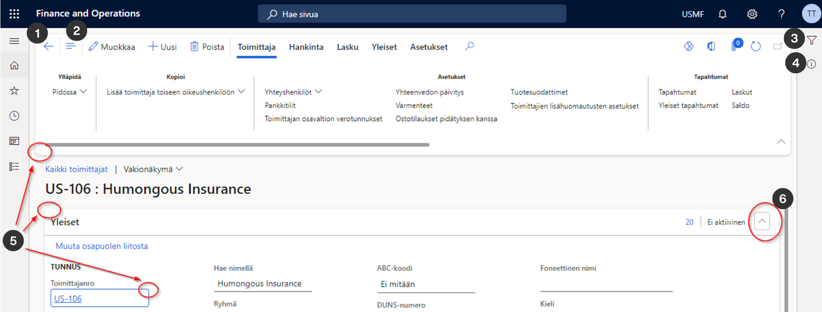Click the Yleiset section collapse chevron button
This screenshot has width=822, height=312.
tap(762, 221)
